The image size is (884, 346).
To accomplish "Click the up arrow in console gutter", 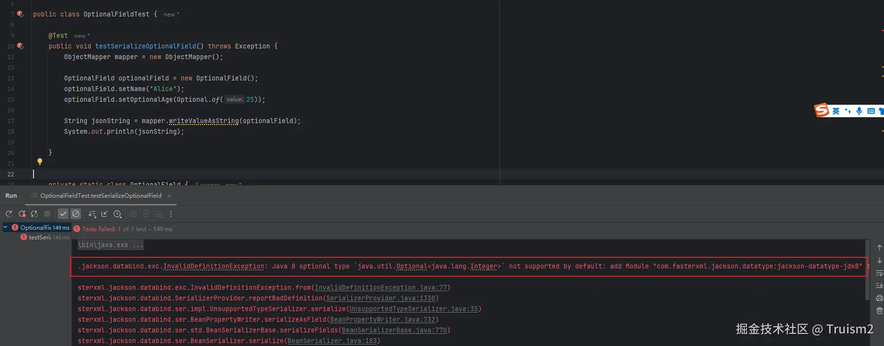I will pyautogui.click(x=879, y=248).
